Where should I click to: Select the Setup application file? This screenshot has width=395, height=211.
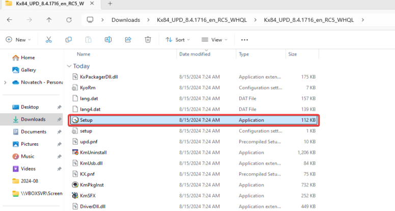click(86, 120)
